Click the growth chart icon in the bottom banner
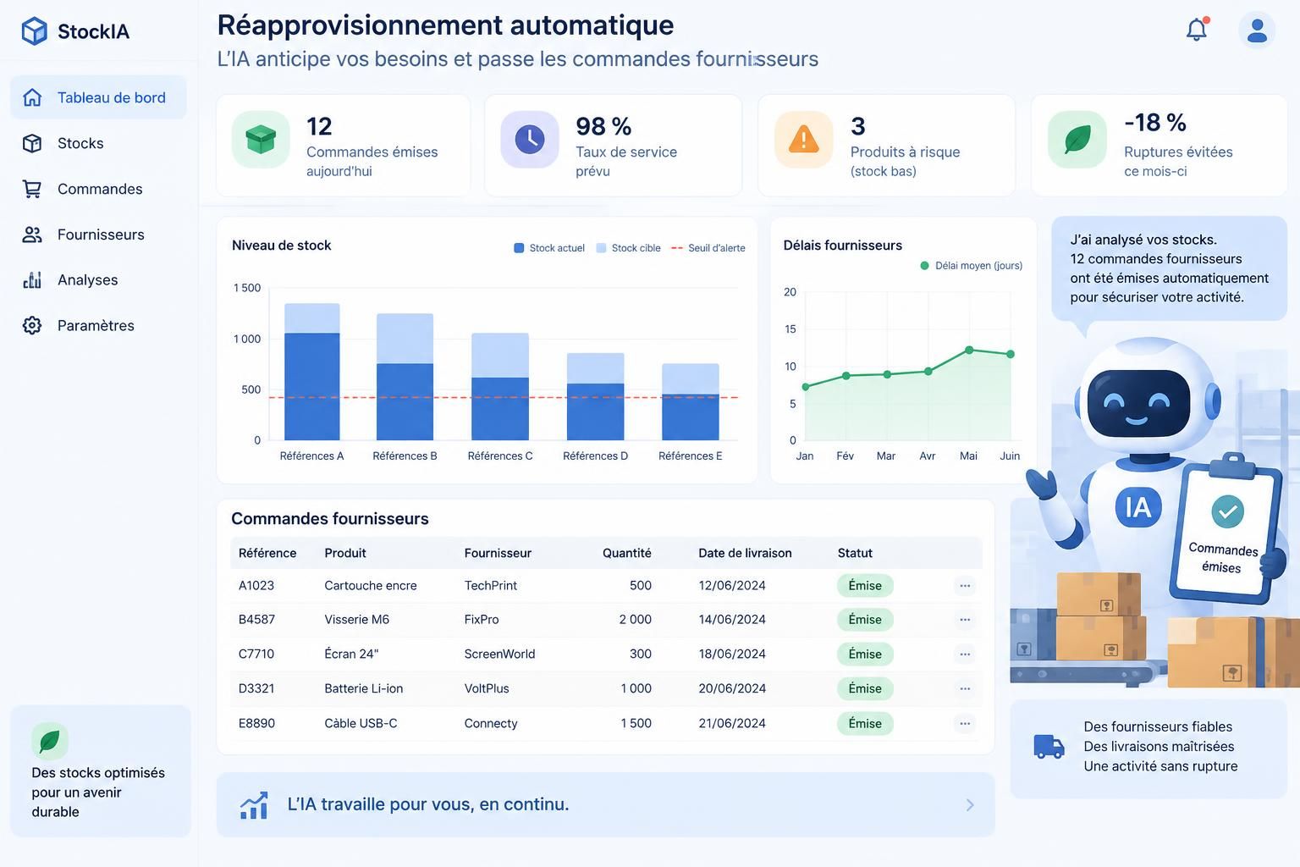This screenshot has height=867, width=1300. 254,805
